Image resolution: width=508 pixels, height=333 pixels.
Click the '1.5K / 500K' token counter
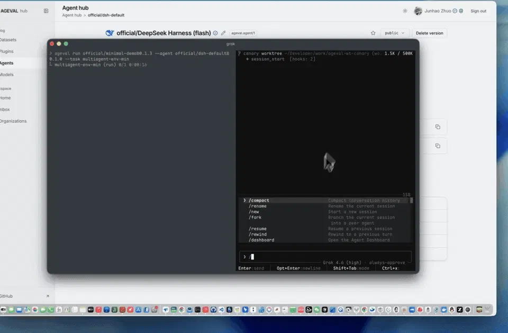[x=398, y=53]
